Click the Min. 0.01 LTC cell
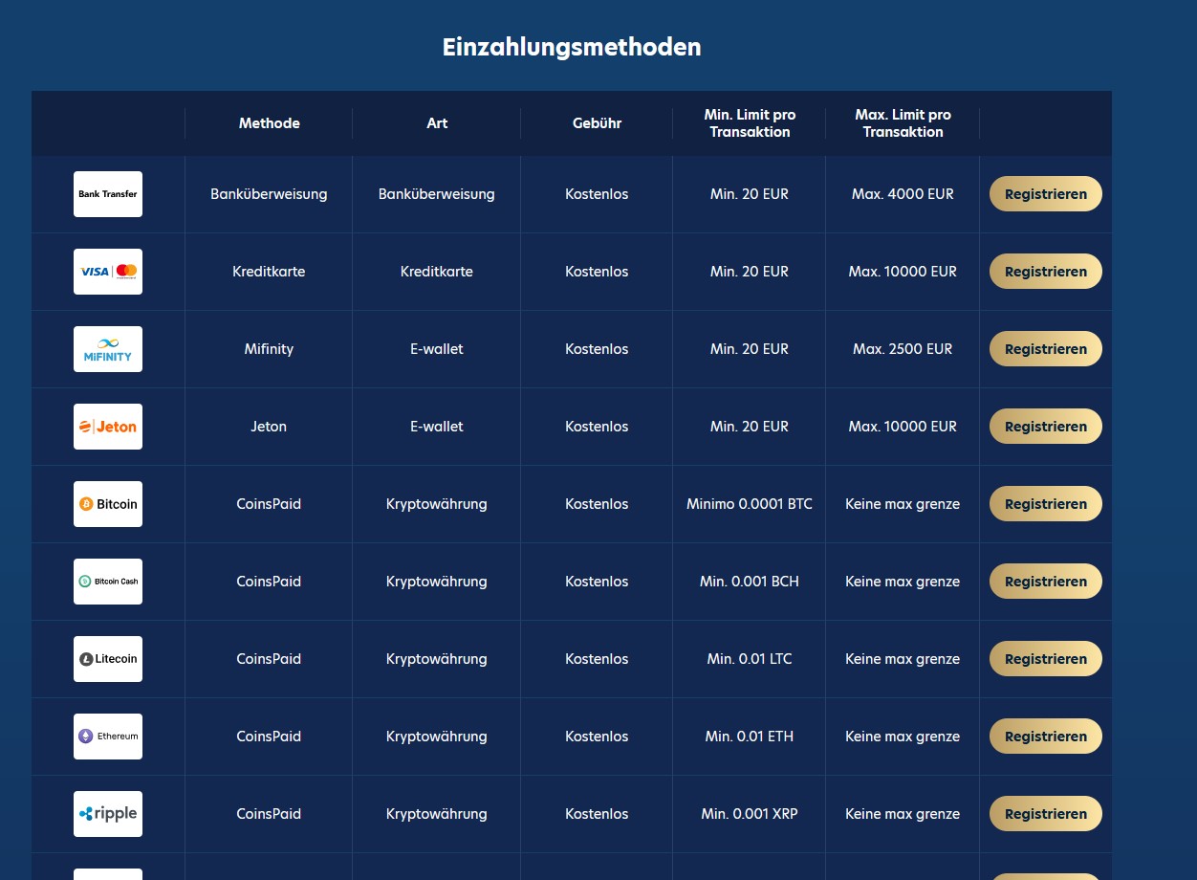1197x880 pixels. click(750, 659)
